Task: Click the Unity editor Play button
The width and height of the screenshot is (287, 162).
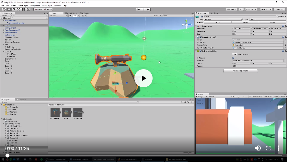Action: coord(139,9)
